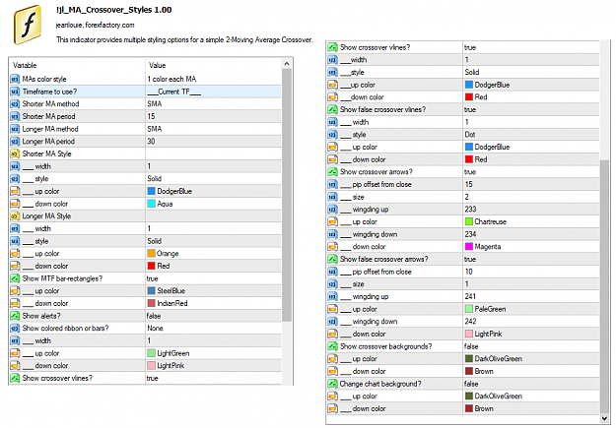Pick the Aqua color swatch
The image size is (616, 428).
tap(151, 204)
